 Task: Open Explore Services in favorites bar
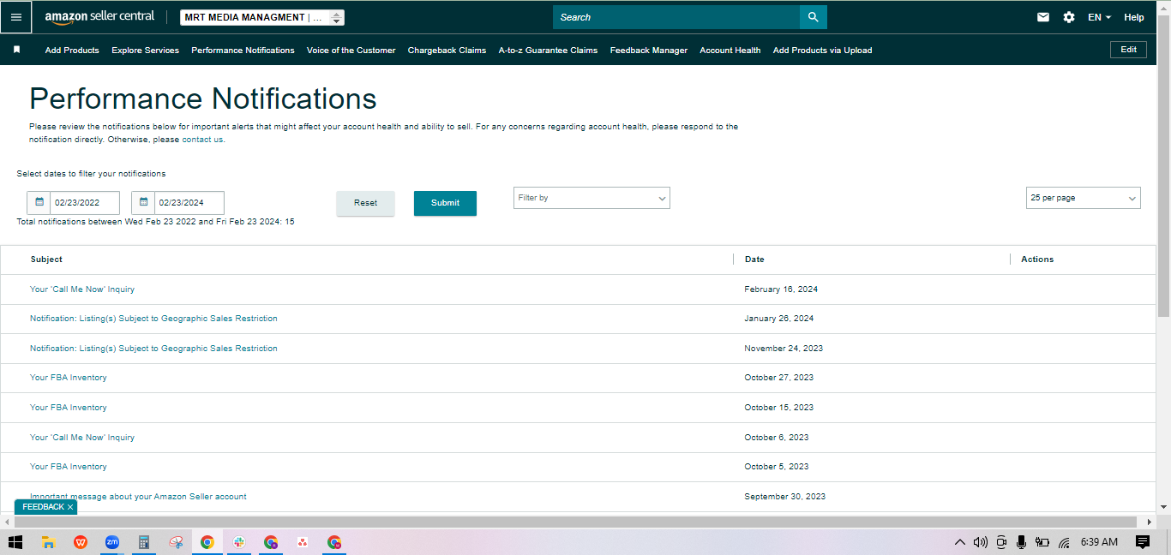point(145,51)
